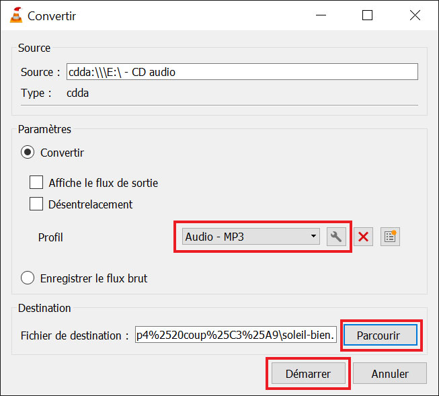Minimize the Convertir window
The image size is (439, 396).
(x=321, y=15)
